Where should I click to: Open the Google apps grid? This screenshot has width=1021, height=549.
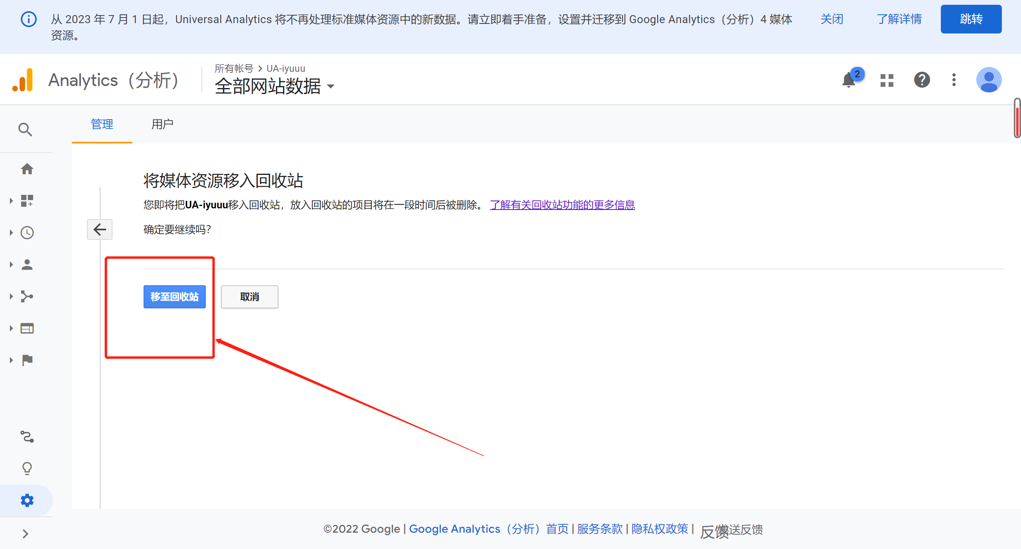click(886, 80)
